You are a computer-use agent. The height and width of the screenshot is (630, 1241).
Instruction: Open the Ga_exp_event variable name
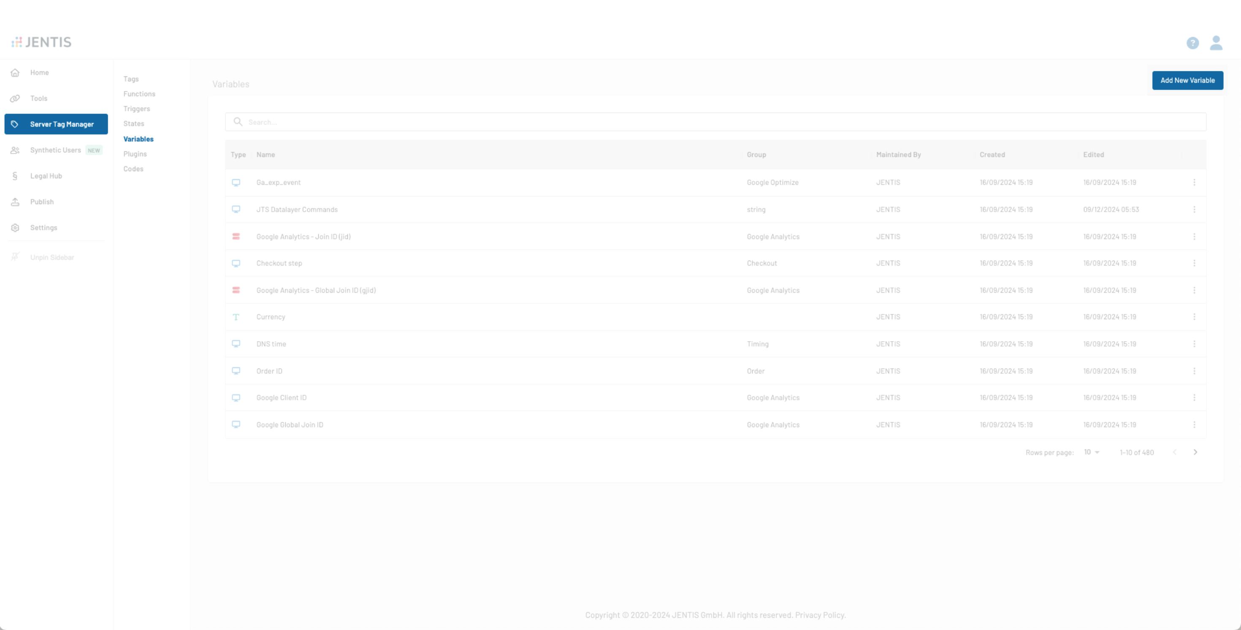click(279, 183)
